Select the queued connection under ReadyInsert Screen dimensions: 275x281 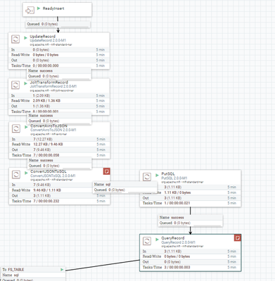click(x=58, y=24)
